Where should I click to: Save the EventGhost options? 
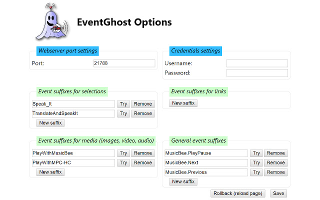pyautogui.click(x=278, y=193)
